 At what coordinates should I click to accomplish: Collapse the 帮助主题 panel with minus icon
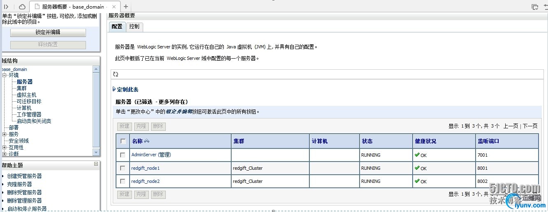click(96, 164)
